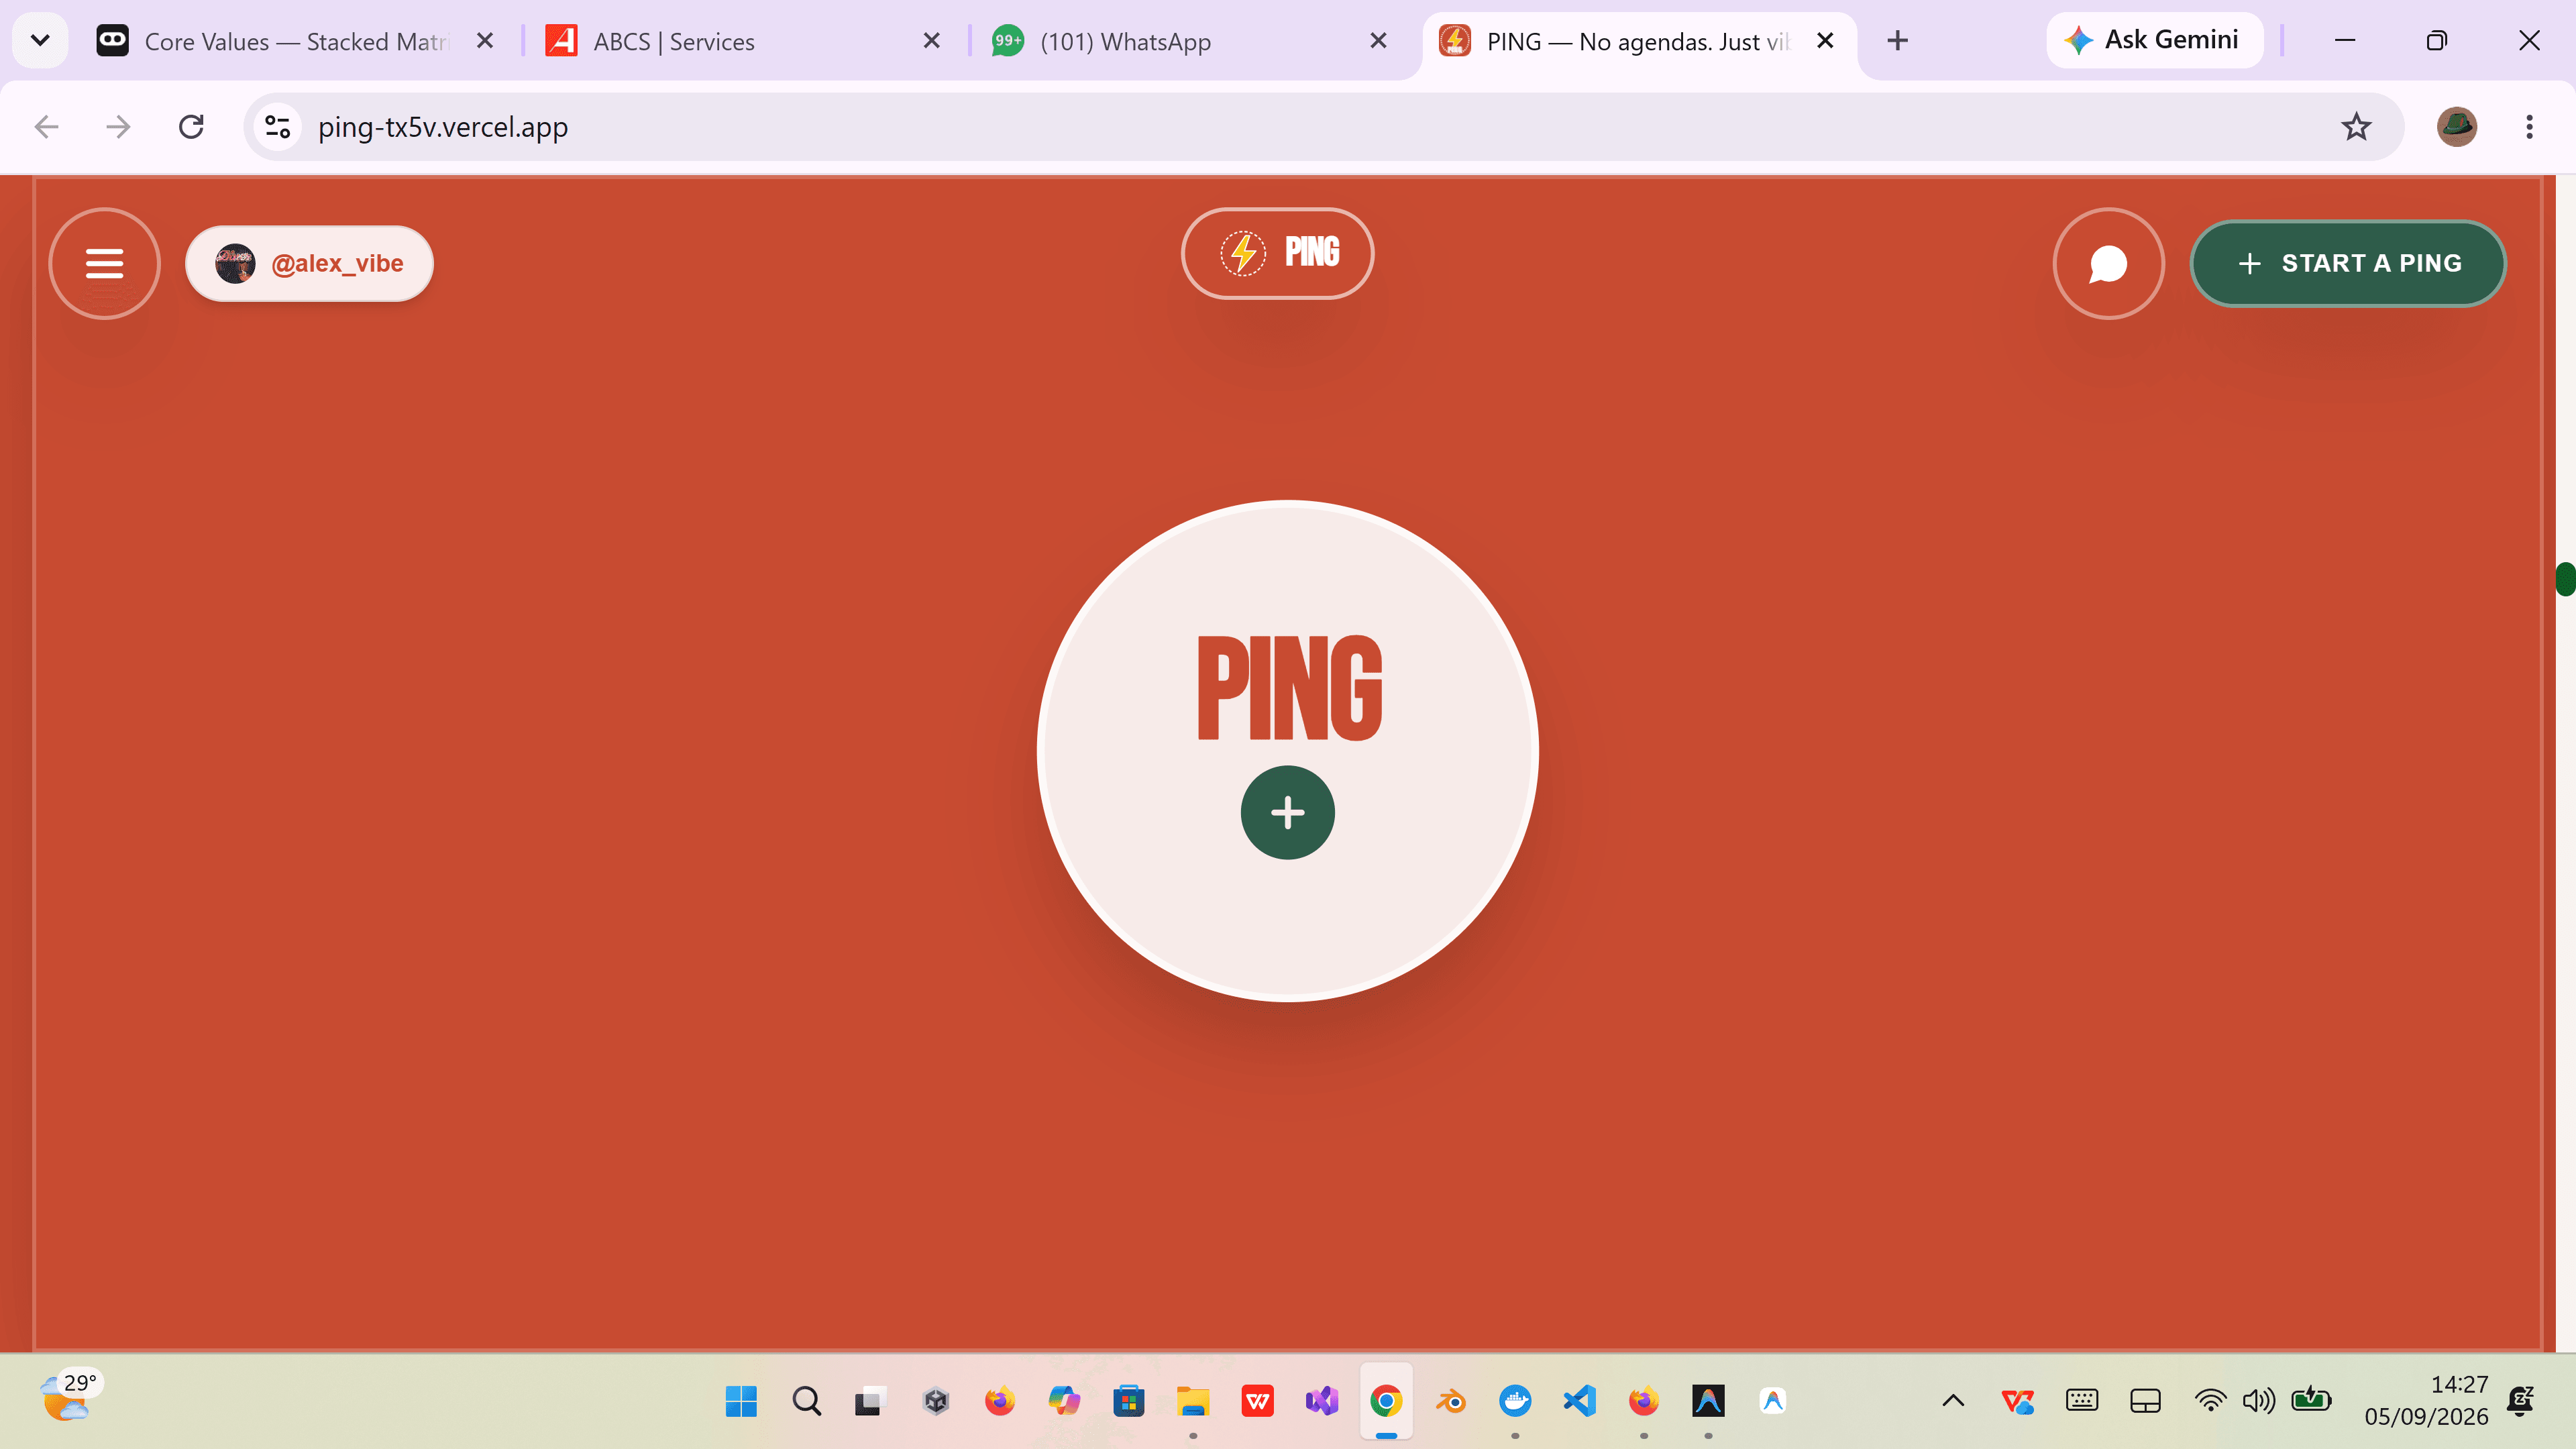The image size is (2576, 1449).
Task: Close the ABCS | Services tab
Action: tap(931, 41)
